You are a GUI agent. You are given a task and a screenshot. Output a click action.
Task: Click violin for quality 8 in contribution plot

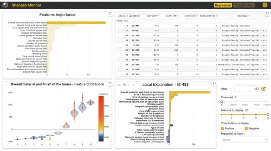74,113
